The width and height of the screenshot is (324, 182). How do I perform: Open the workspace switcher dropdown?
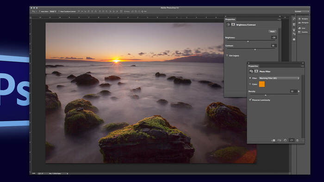click(x=302, y=12)
